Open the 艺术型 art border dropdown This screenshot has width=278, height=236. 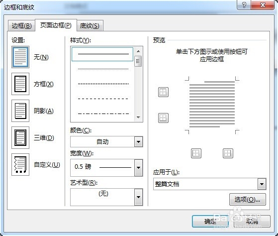pos(106,197)
